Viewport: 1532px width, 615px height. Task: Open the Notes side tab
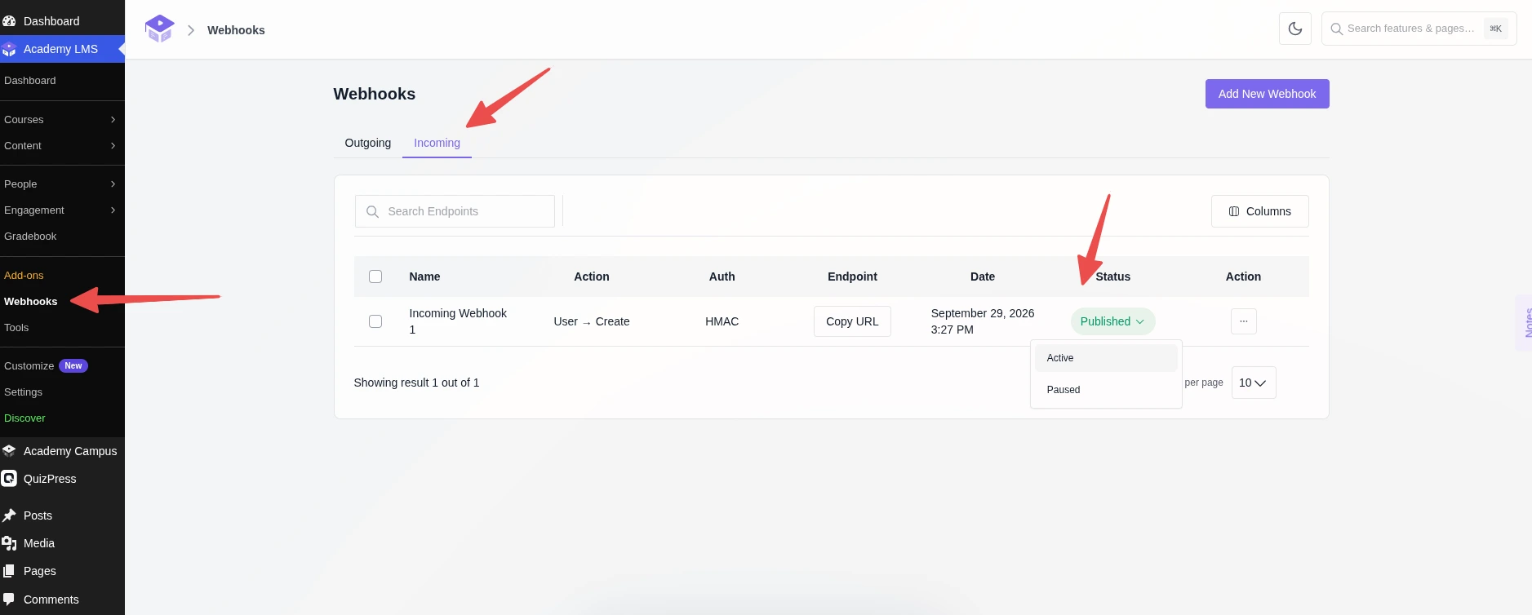click(1524, 323)
